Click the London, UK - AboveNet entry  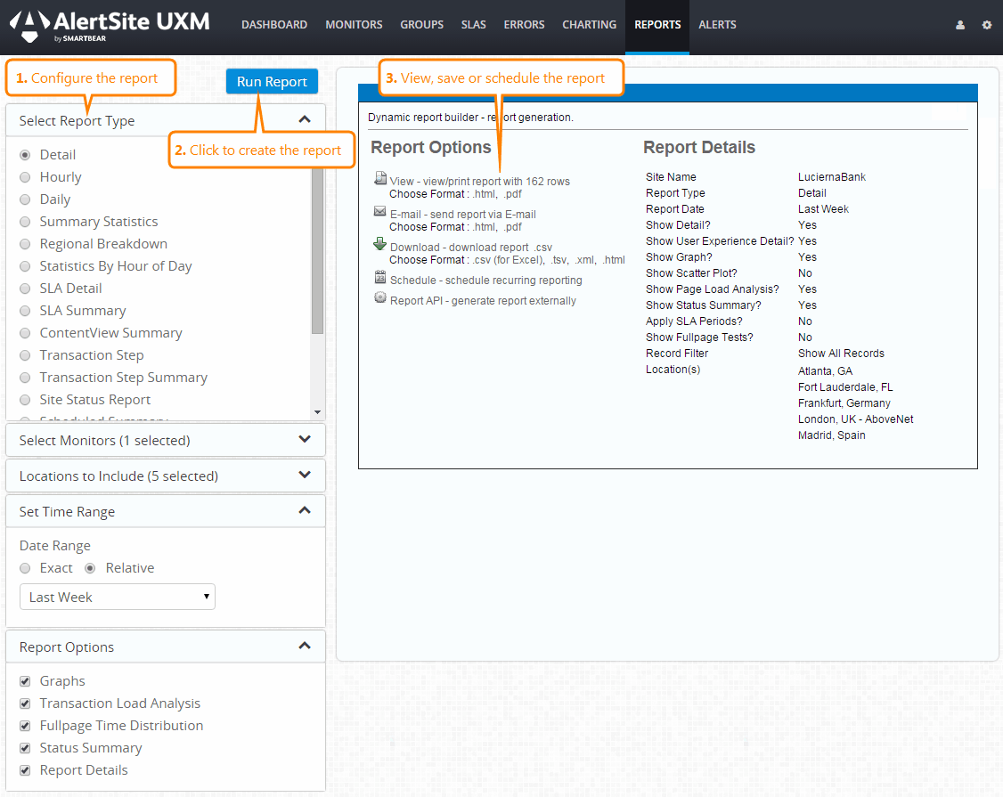(x=855, y=419)
